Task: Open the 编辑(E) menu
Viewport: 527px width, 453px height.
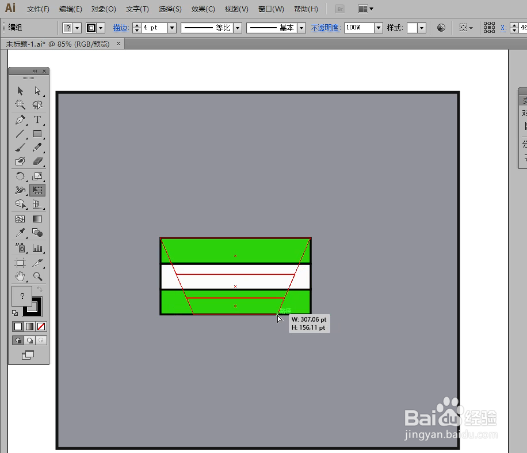Action: click(71, 9)
